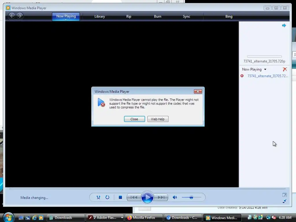Expand the Adobe Flash taskbar group arrow
This screenshot has width=296, height=222.
pos(122,218)
